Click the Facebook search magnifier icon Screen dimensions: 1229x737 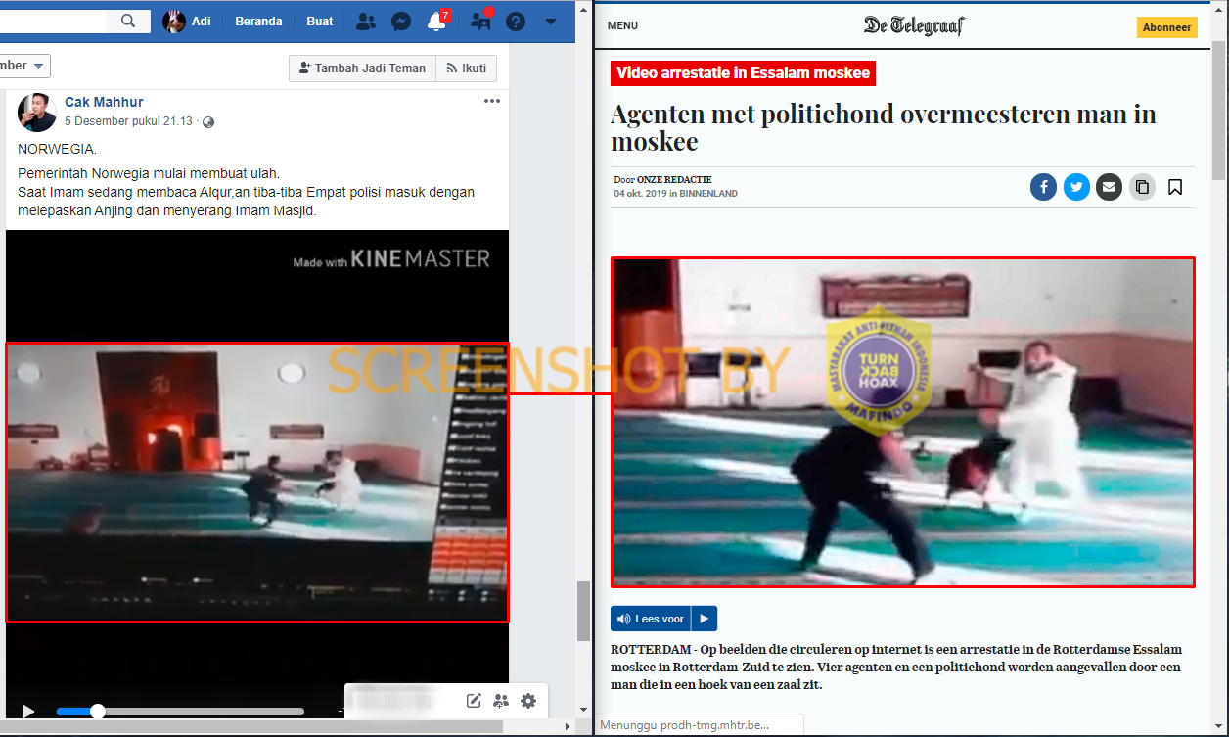click(128, 21)
